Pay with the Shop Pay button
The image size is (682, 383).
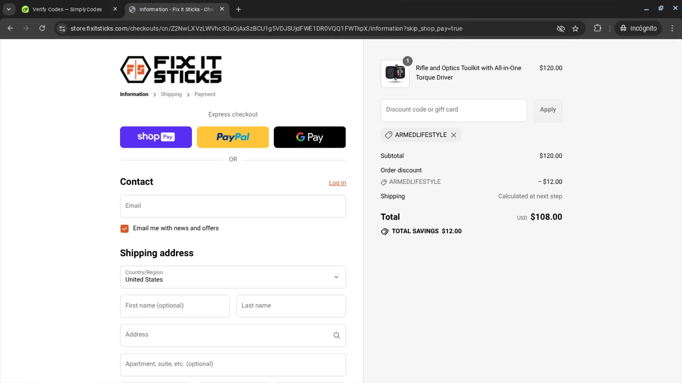tap(155, 137)
